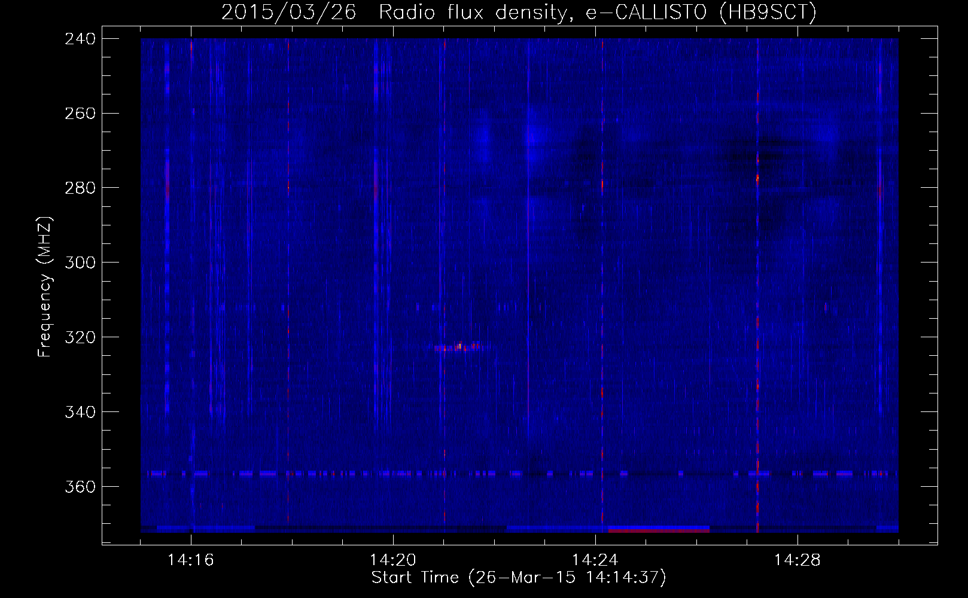Click the plot title "Radio flux density, e-CALLISTO (HB9SCT)"
This screenshot has height=598, width=968.
(x=598, y=12)
